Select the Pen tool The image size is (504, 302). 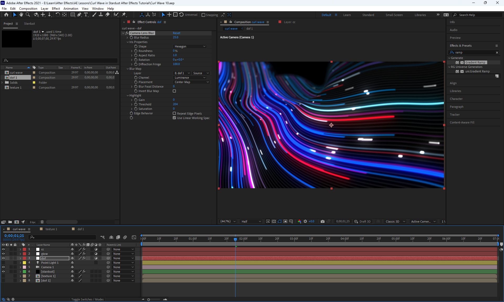point(79,15)
